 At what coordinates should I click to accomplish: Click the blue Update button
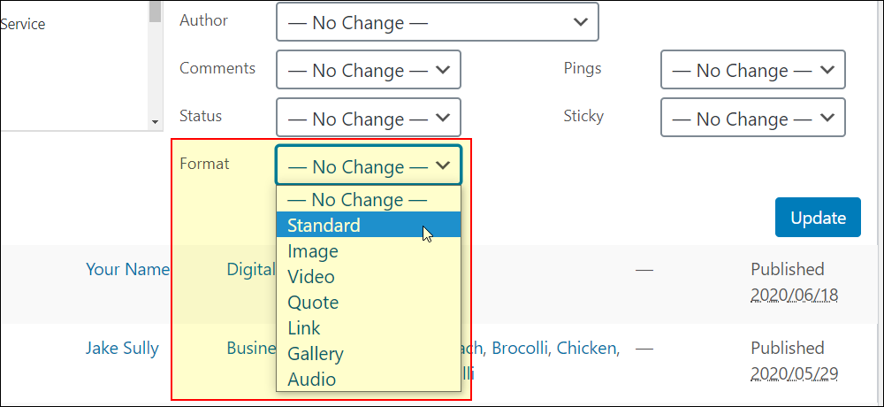pos(818,218)
